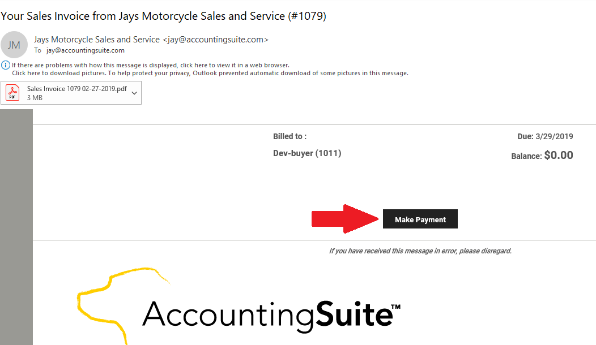Click the Balance $0.00 amount

point(558,155)
